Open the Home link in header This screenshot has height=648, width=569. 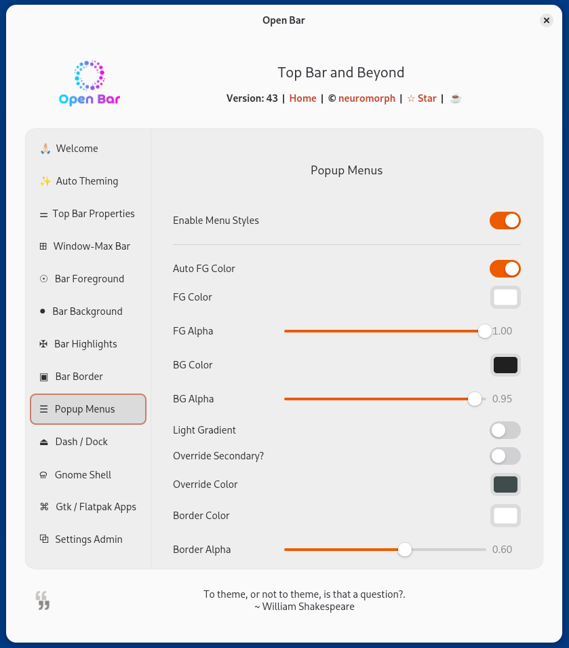coord(302,98)
